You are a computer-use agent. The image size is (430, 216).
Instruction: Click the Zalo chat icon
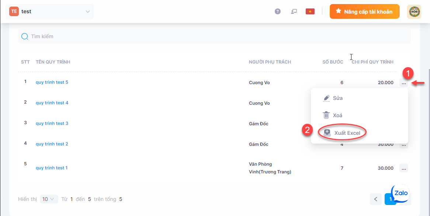400,193
